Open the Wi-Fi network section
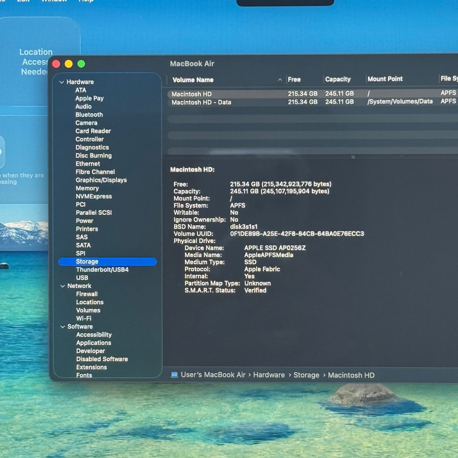458x458 pixels. [84, 318]
